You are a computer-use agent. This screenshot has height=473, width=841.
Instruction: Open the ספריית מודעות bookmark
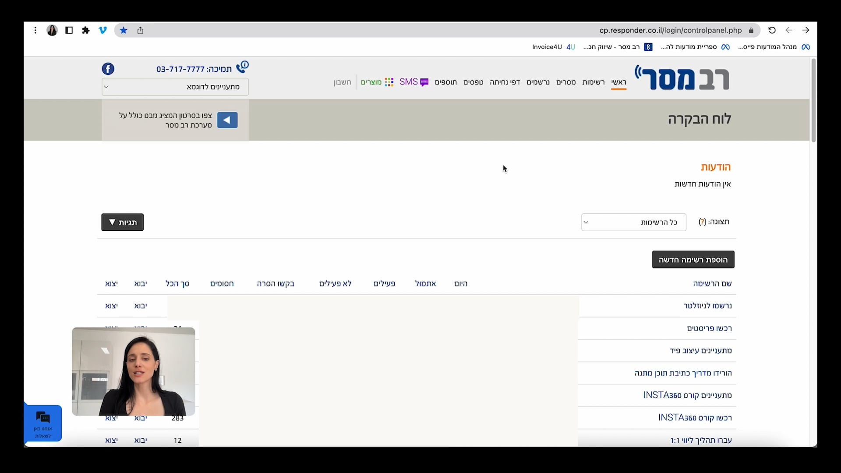696,47
